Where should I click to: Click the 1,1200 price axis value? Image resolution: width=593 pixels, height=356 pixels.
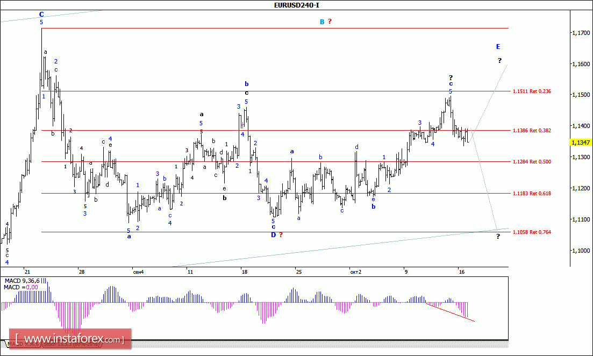[581, 188]
